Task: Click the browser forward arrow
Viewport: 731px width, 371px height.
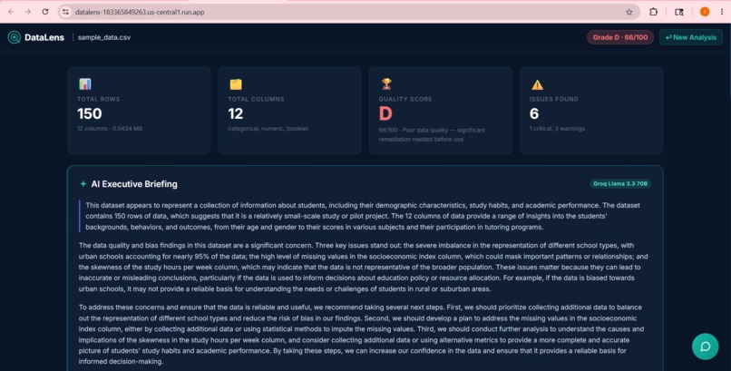Action: (x=28, y=12)
